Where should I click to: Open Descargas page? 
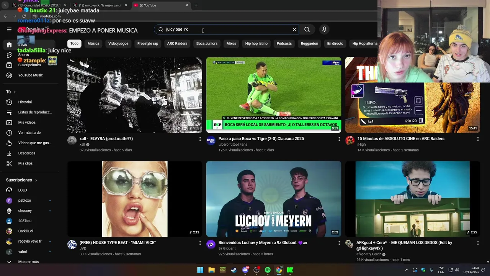click(30, 153)
